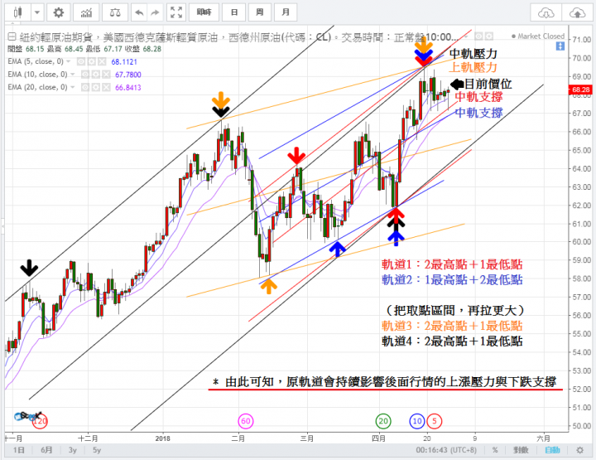This screenshot has height=460, width=596.
Task: Set the range to 6月
Action: click(x=46, y=450)
